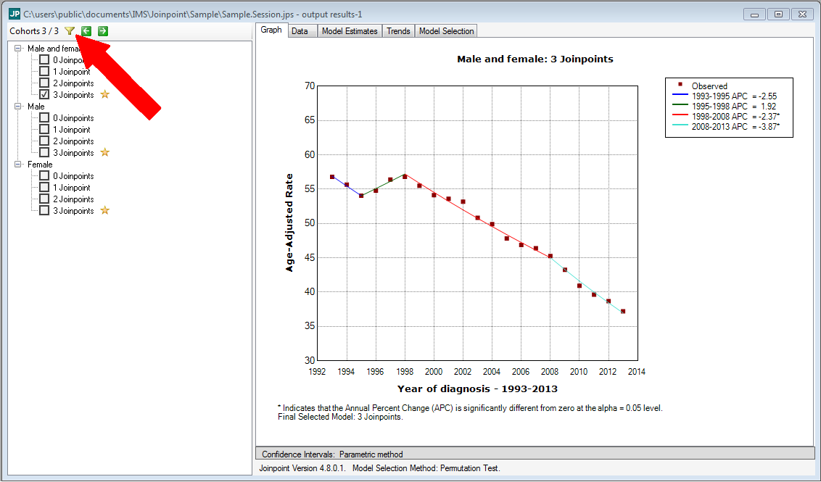Check the Male 0 Joinpoints box
821x482 pixels.
coord(44,117)
